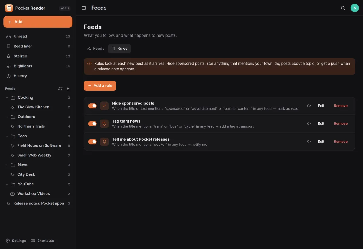363x249 pixels.
Task: Turn off Tell me about Pocket releases
Action: coord(92,142)
